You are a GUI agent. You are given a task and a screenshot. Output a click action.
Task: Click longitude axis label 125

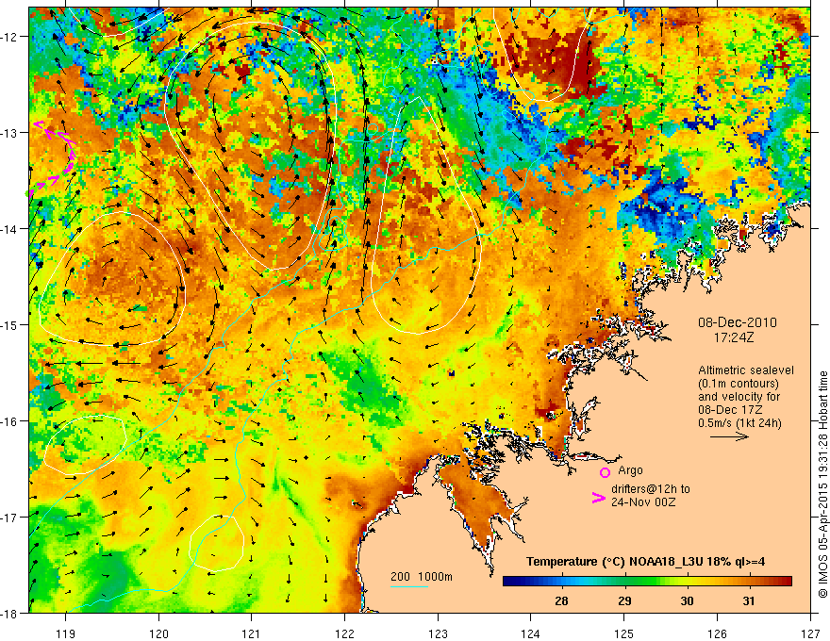coord(623,633)
